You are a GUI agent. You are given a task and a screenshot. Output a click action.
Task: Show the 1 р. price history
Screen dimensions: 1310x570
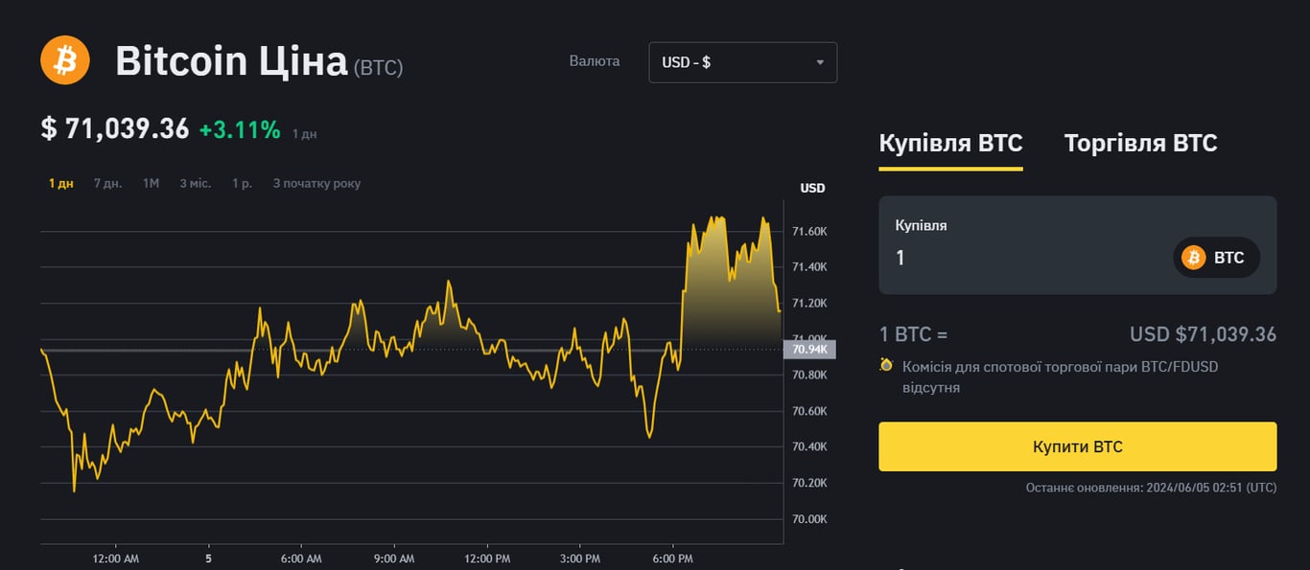[x=241, y=183]
